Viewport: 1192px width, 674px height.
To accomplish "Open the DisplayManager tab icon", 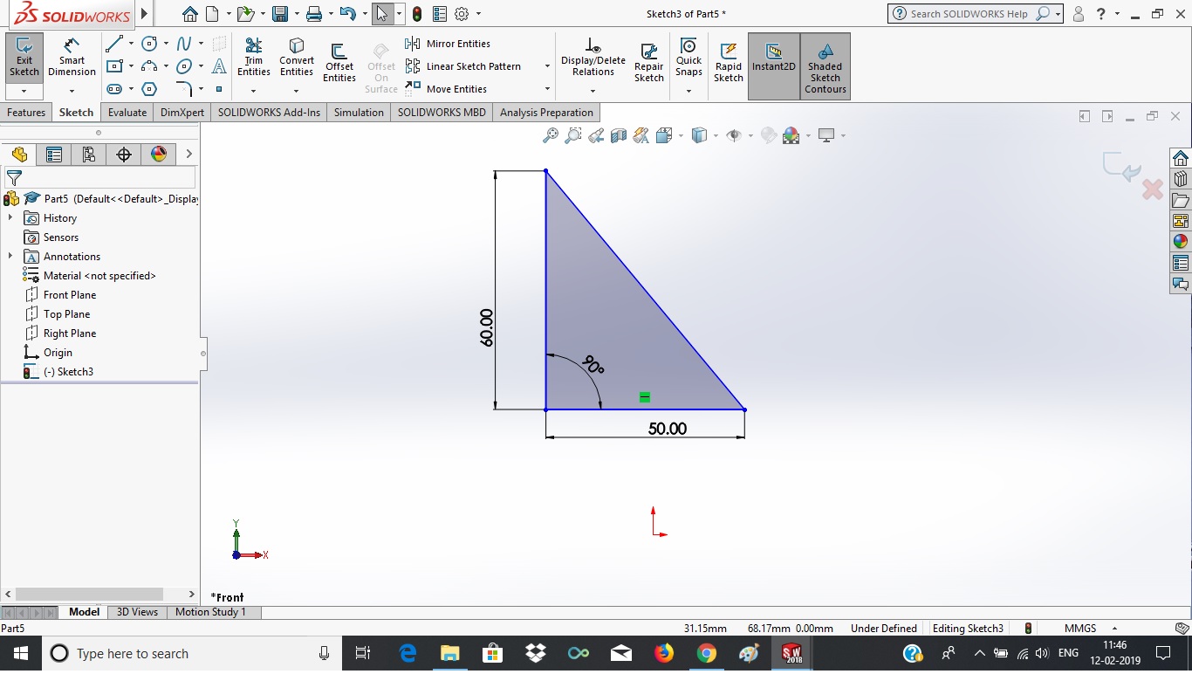I will click(159, 155).
